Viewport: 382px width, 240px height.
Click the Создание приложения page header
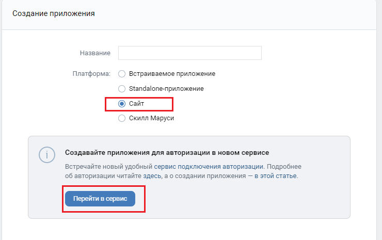click(54, 13)
